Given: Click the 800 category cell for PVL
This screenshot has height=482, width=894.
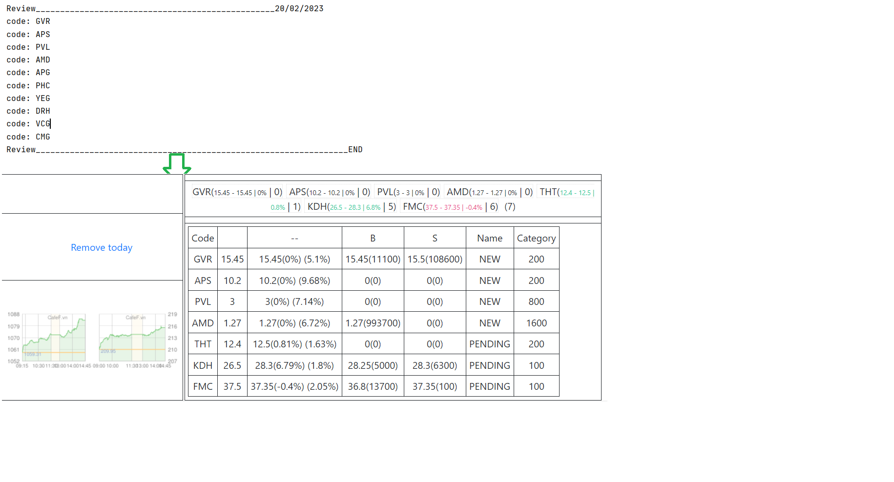Looking at the screenshot, I should [x=537, y=301].
